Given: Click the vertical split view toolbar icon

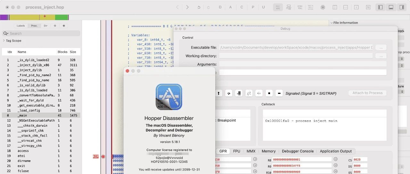Looking at the screenshot, I should pyautogui.click(x=335, y=7).
